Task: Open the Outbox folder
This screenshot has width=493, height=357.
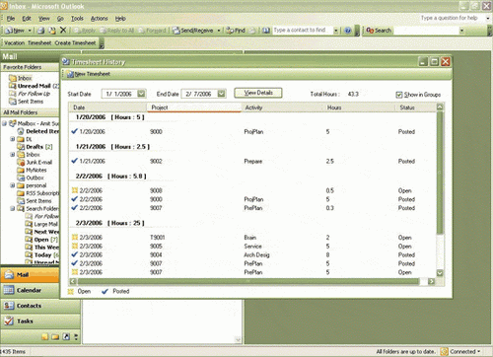Action: click(31, 178)
